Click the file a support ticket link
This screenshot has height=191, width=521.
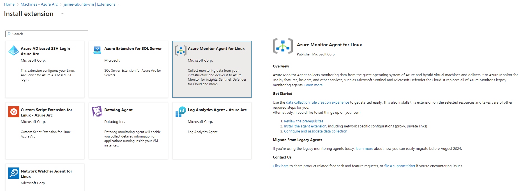[400, 166]
